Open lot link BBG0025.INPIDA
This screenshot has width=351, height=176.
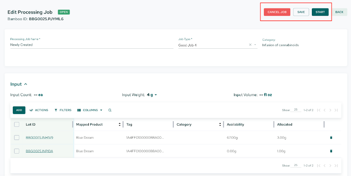coord(40,151)
